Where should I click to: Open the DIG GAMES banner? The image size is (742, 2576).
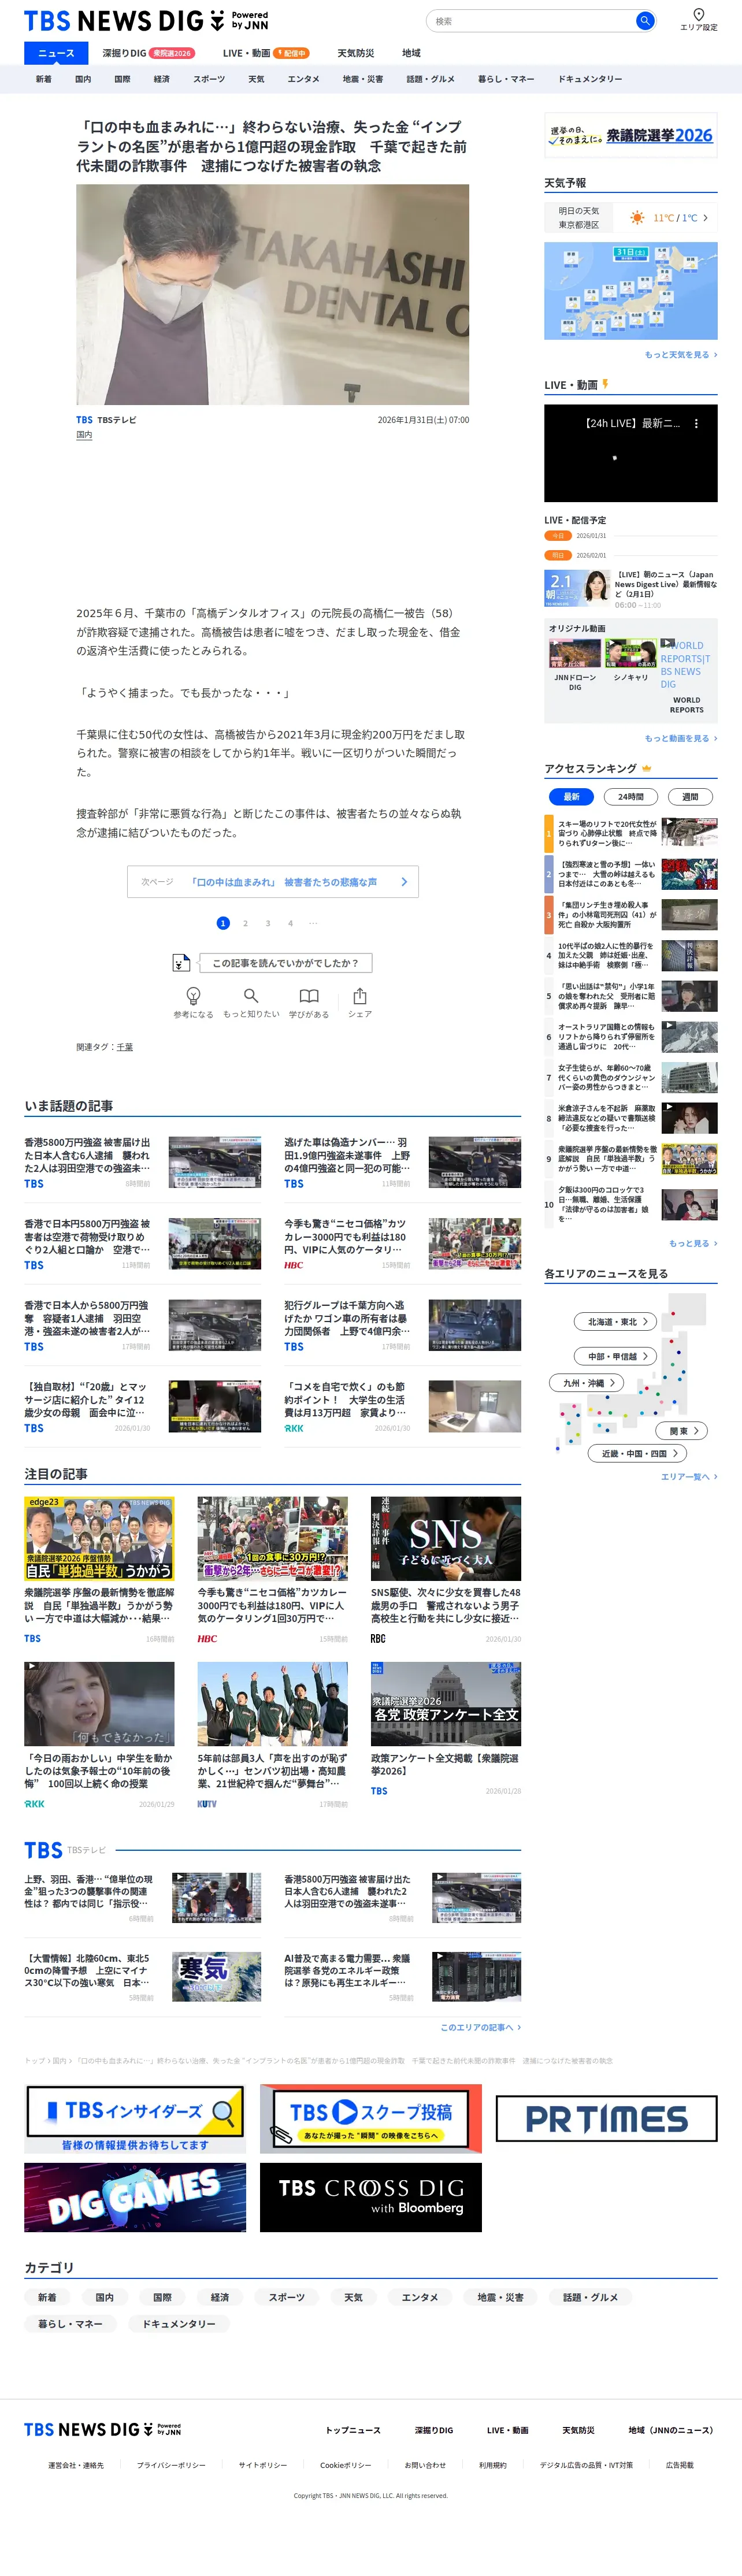tap(135, 2196)
